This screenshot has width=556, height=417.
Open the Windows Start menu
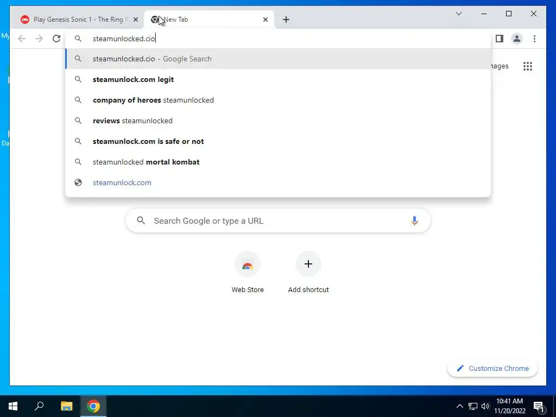[x=13, y=406]
